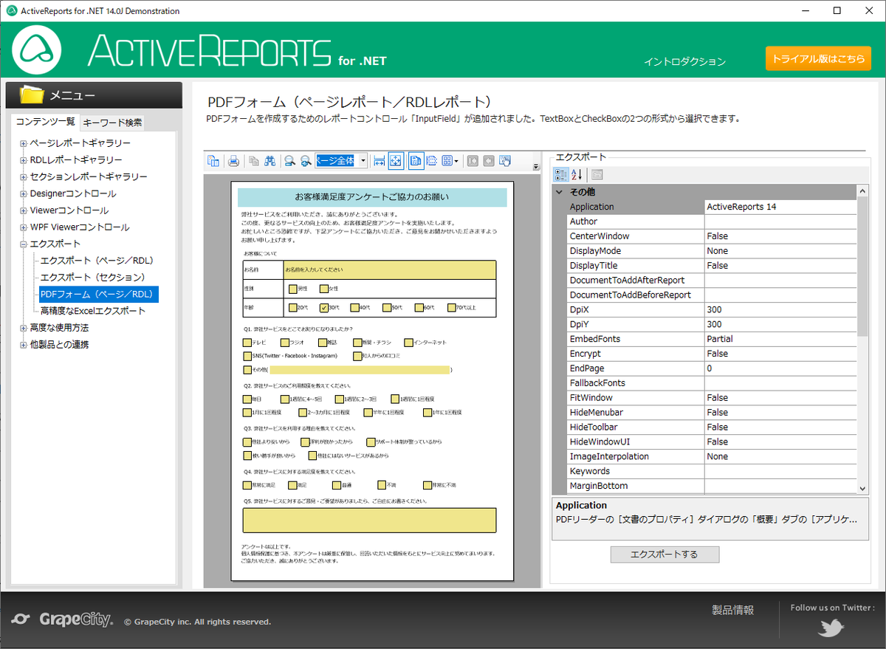Check the 女性 checkbox in form
Screen dimensions: 886x649
[x=324, y=289]
